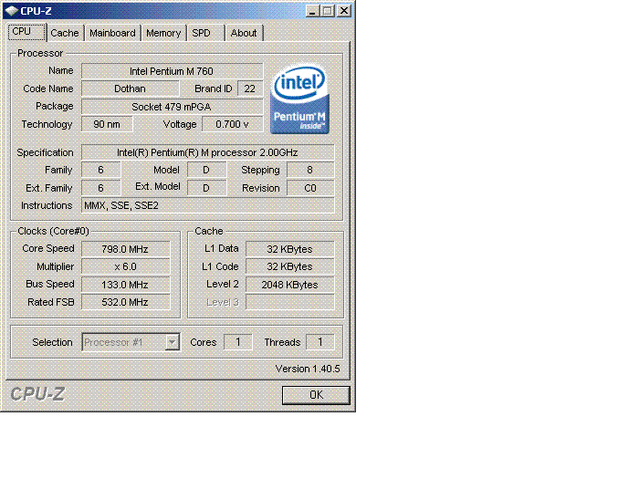Viewport: 639px width, 479px height.
Task: Go to the SPD tab
Action: pyautogui.click(x=202, y=33)
